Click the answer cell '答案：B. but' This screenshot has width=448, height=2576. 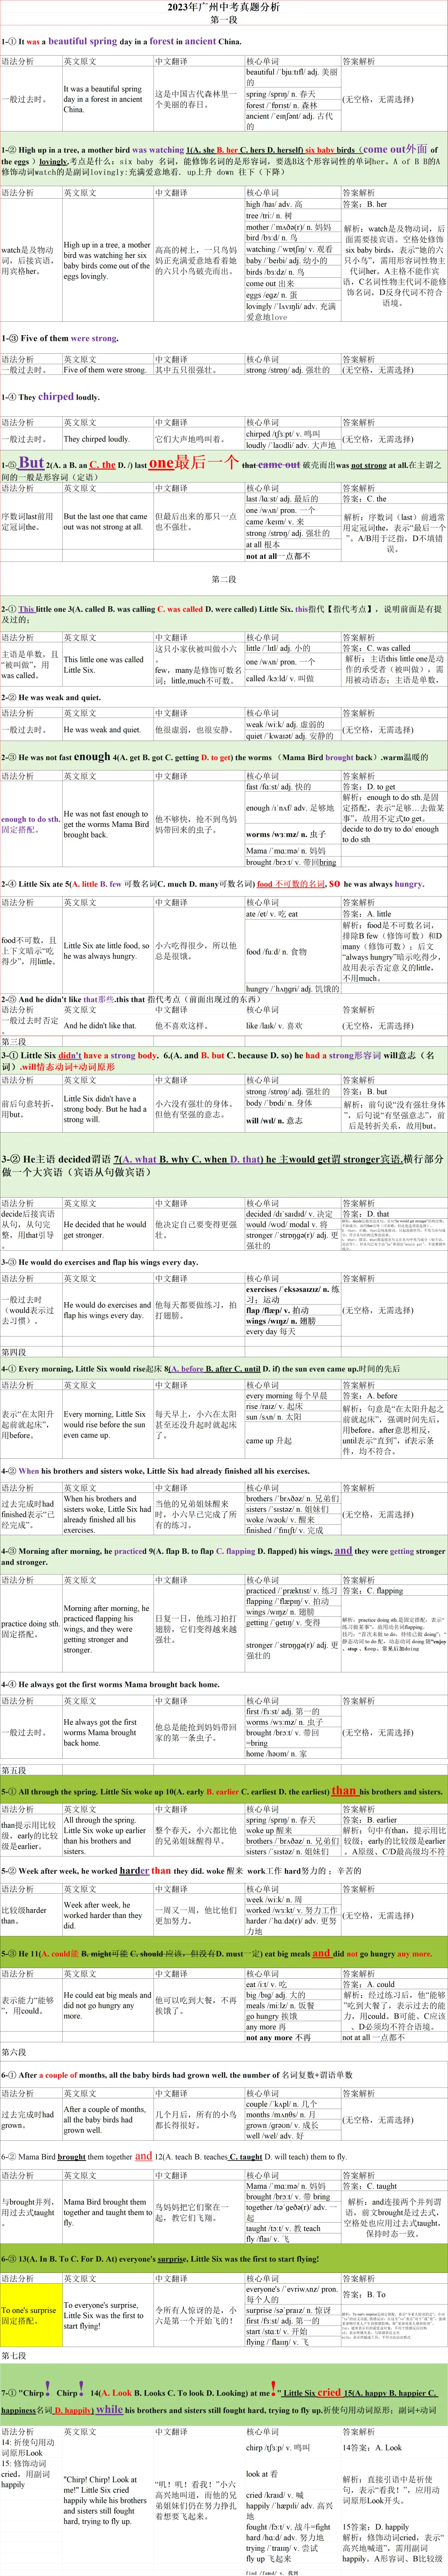[x=365, y=1092]
